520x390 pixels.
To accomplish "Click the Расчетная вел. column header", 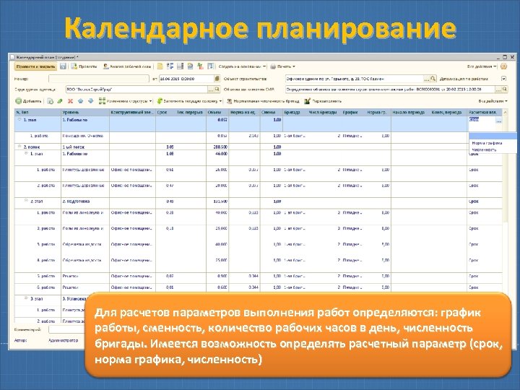I will [x=484, y=113].
